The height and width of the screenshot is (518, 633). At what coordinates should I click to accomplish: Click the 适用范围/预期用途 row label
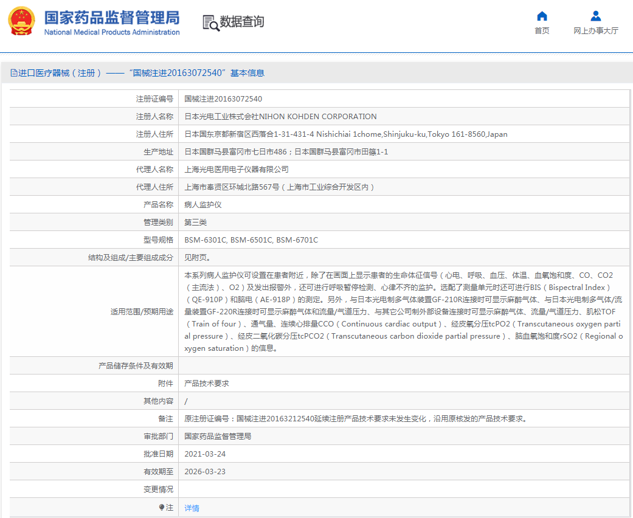click(x=142, y=312)
